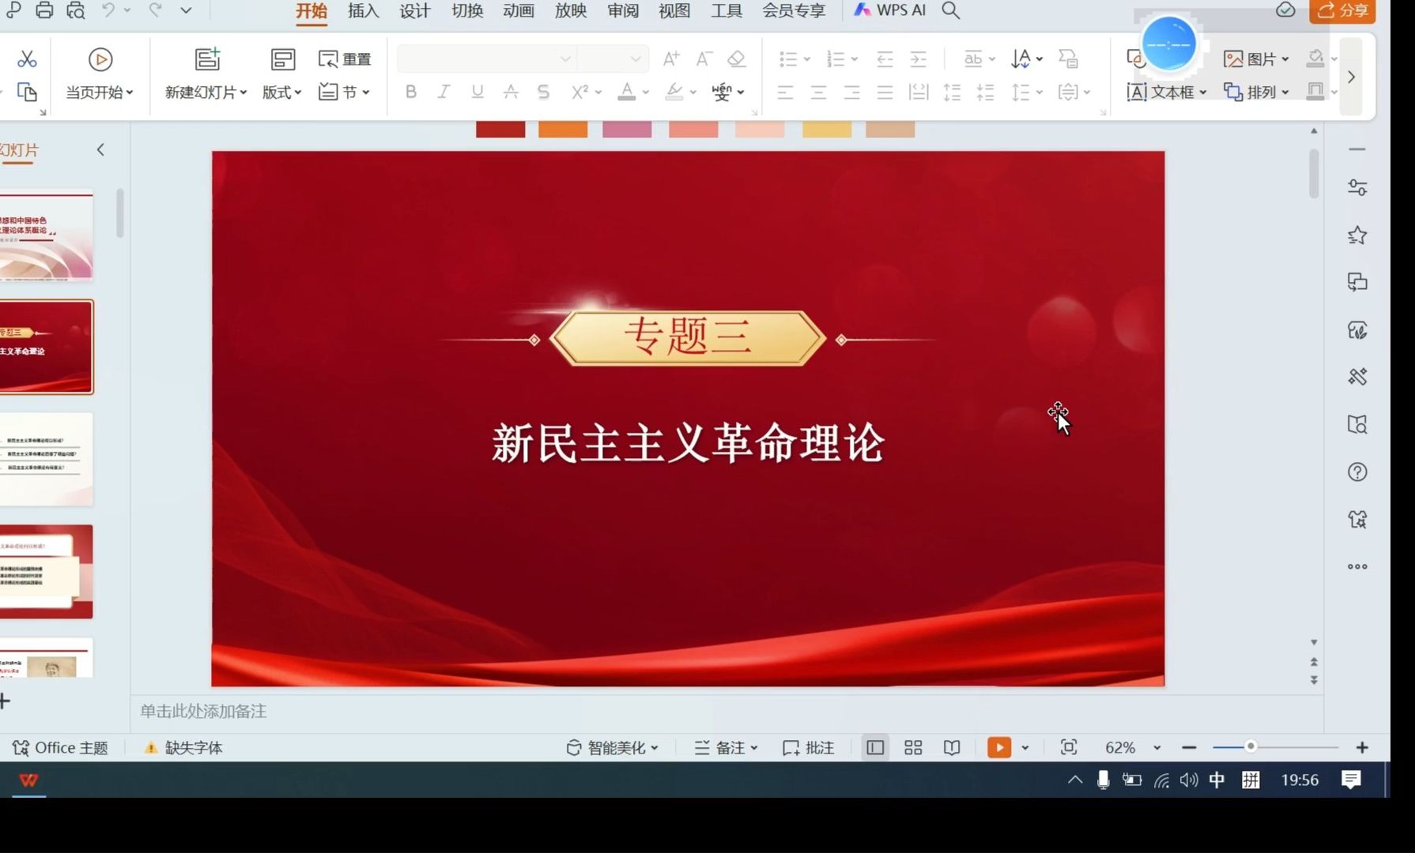Viewport: 1415px width, 853px height.
Task: Toggle align text right
Action: coord(851,92)
